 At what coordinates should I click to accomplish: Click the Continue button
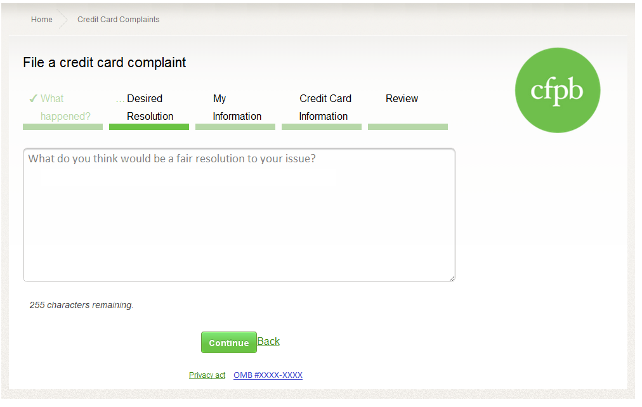[x=229, y=343]
